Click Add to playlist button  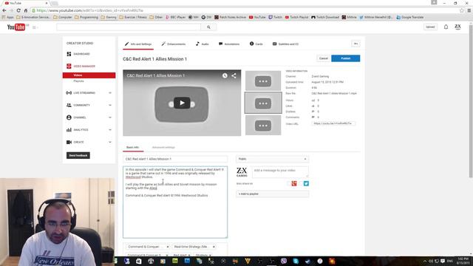coord(272,194)
